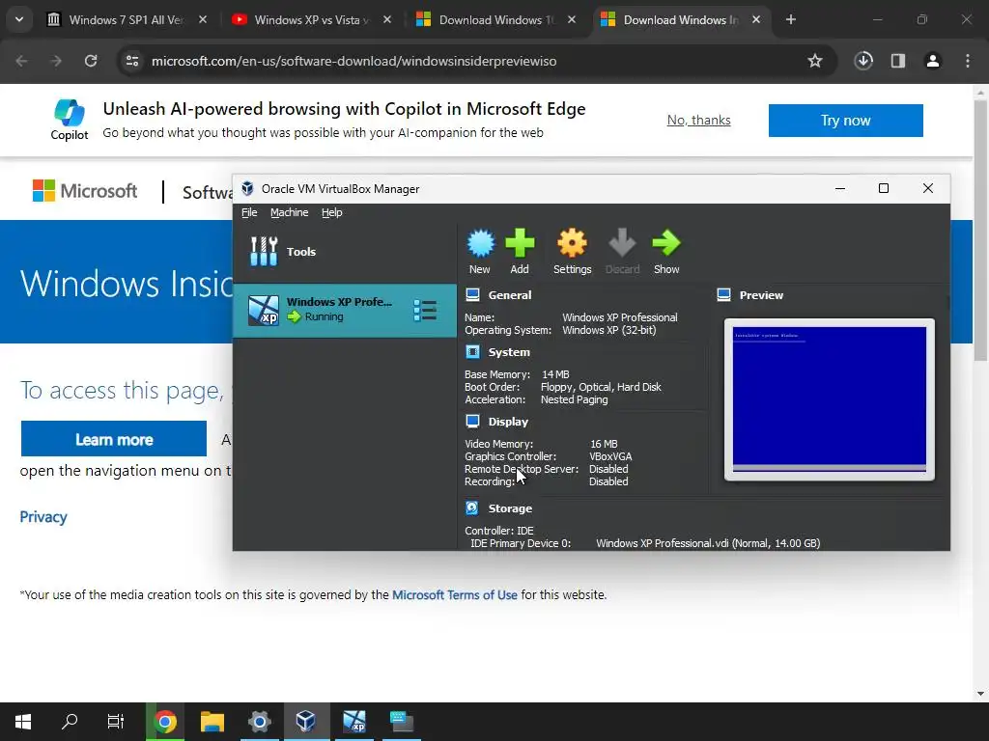Click Chrome icon on taskbar

click(x=165, y=722)
